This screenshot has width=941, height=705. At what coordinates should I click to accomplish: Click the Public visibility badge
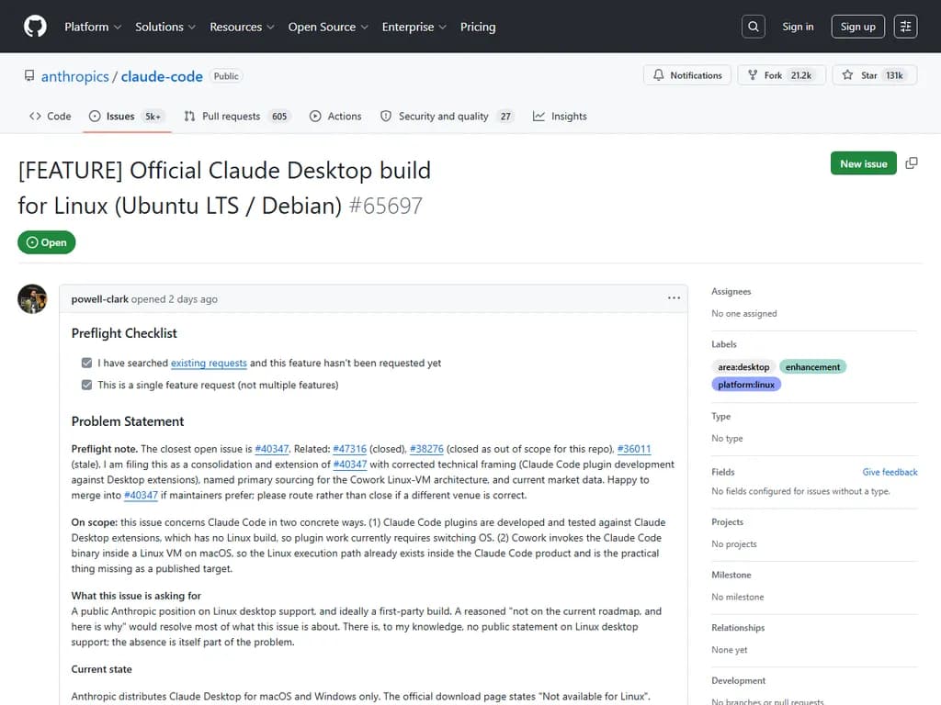pyautogui.click(x=226, y=76)
